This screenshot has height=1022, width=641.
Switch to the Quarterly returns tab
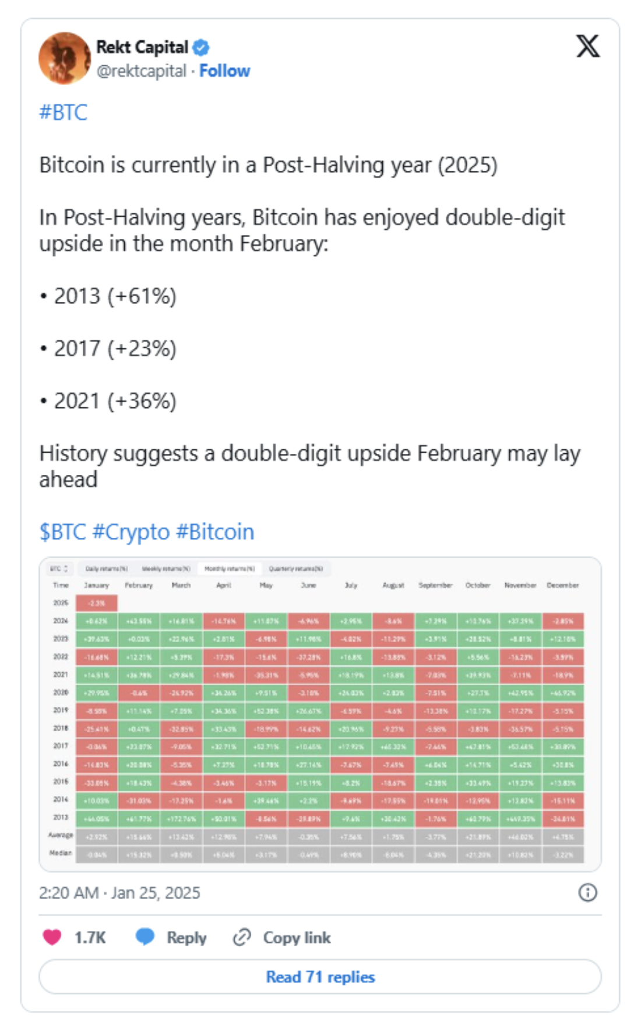(295, 568)
